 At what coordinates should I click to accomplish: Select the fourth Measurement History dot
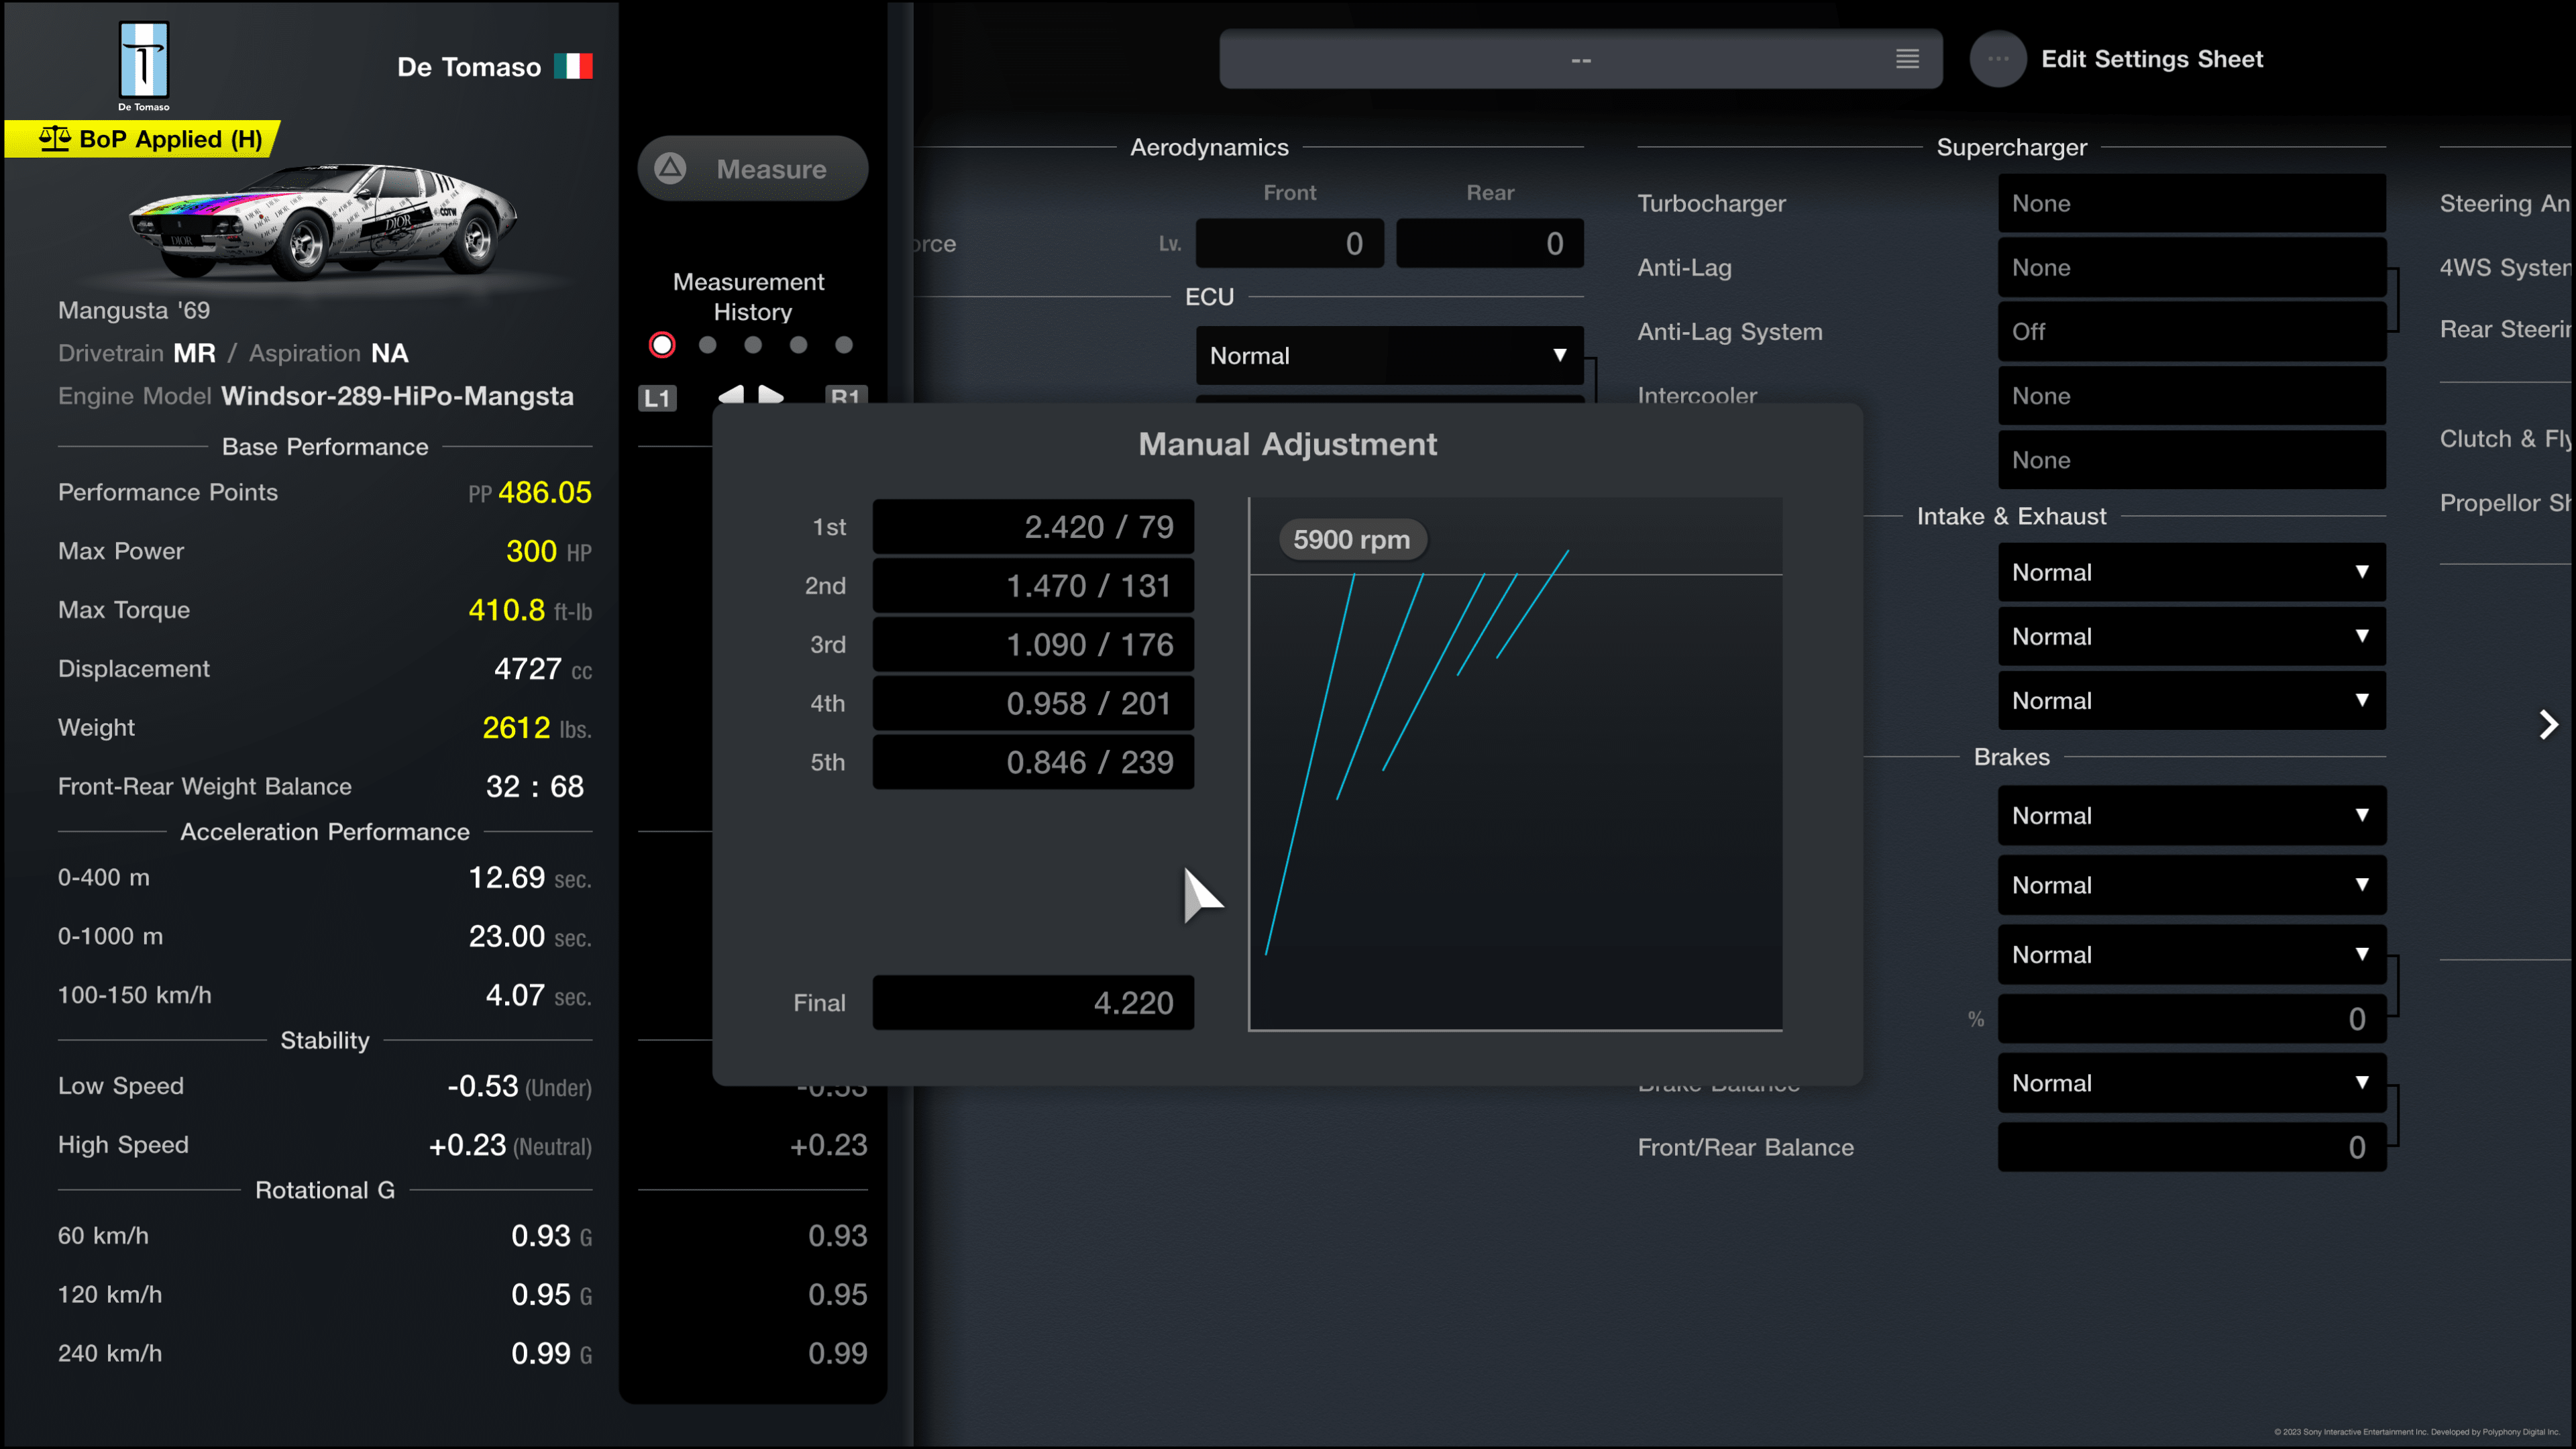tap(798, 345)
